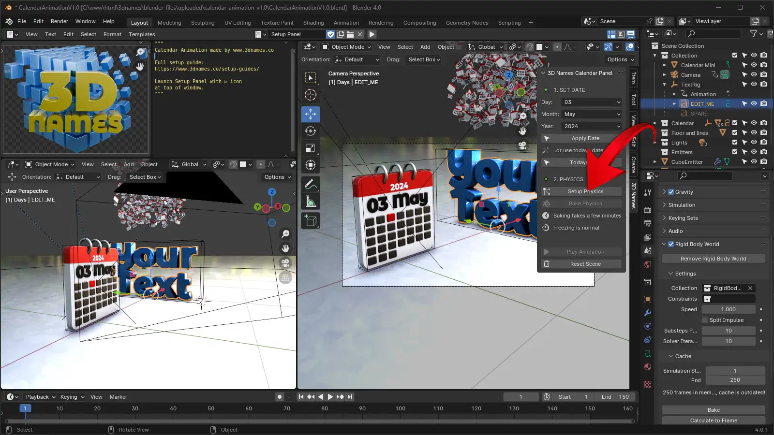
Task: Switch to the Modeling workspace tab
Action: click(169, 23)
